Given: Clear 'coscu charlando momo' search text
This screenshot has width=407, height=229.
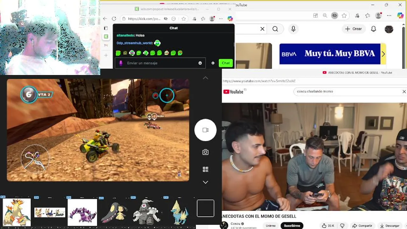Looking at the screenshot, I should [404, 92].
